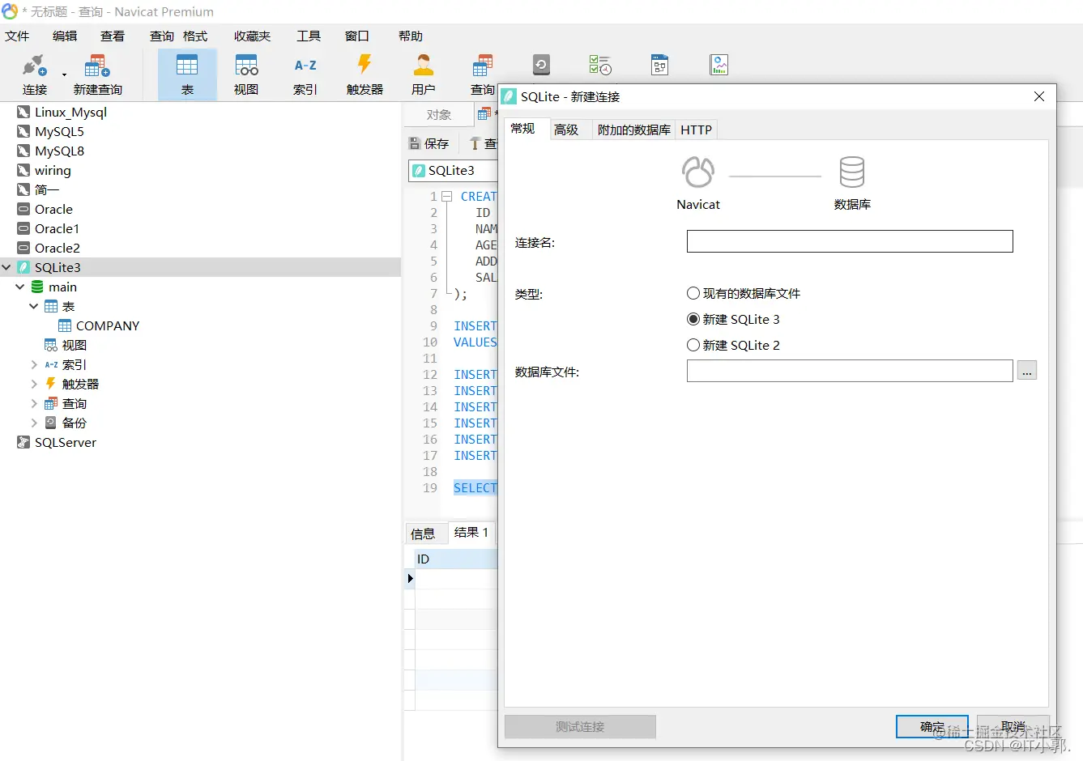This screenshot has width=1083, height=761.
Task: Click inside the 连接名 input field
Action: (849, 240)
